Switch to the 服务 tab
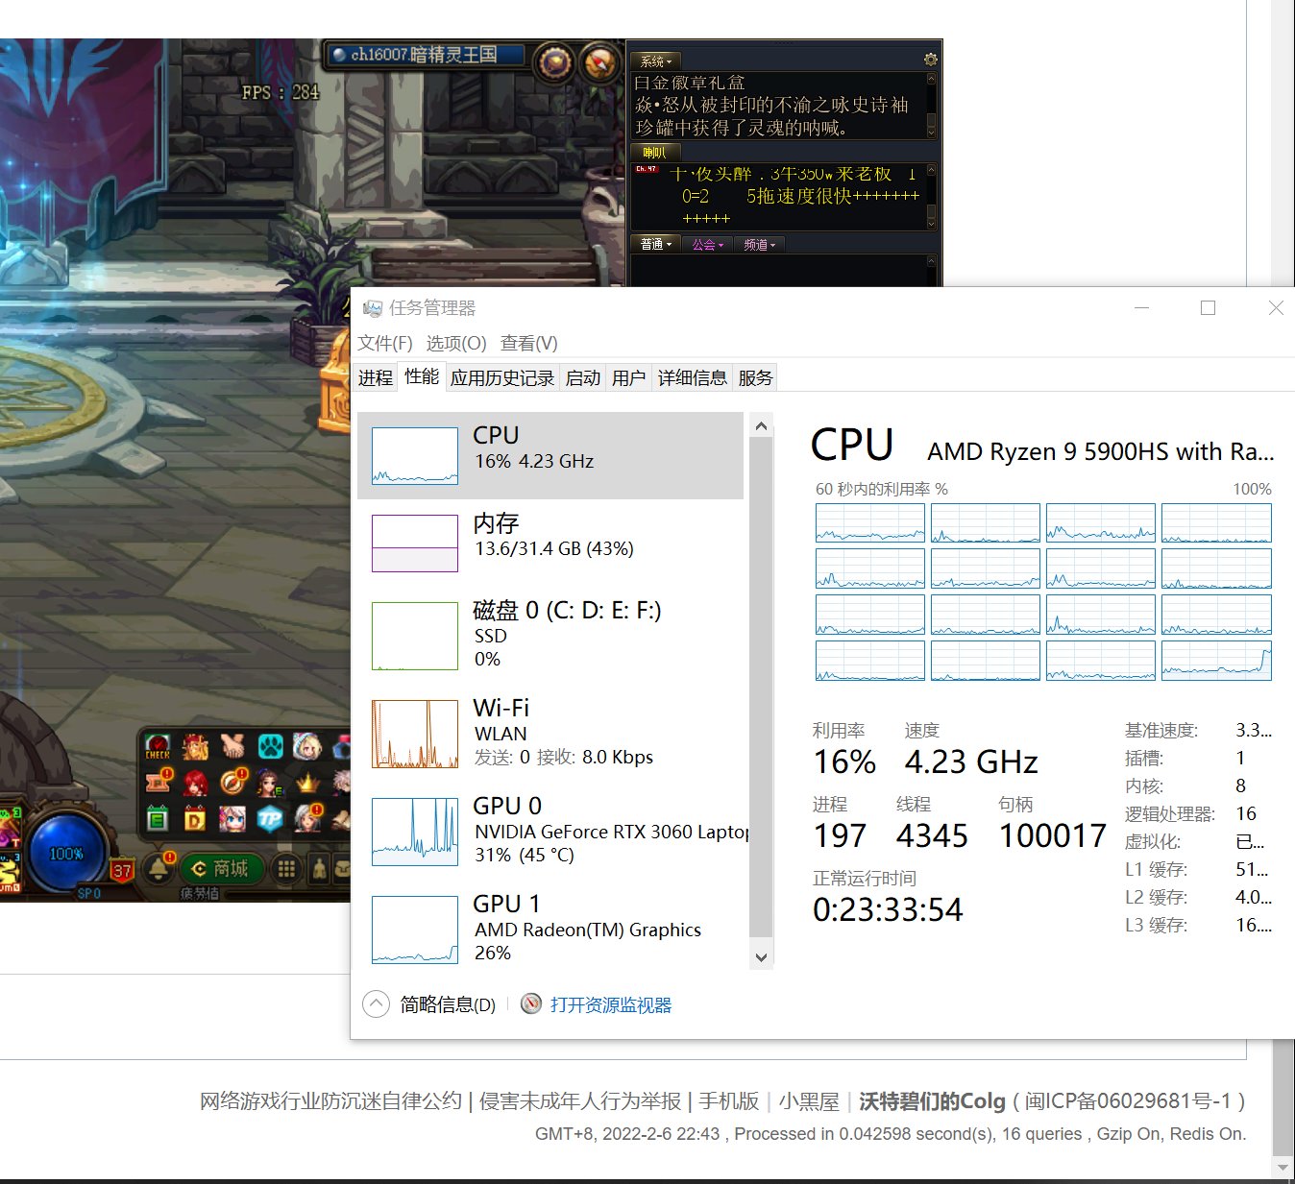This screenshot has height=1184, width=1295. coord(755,377)
